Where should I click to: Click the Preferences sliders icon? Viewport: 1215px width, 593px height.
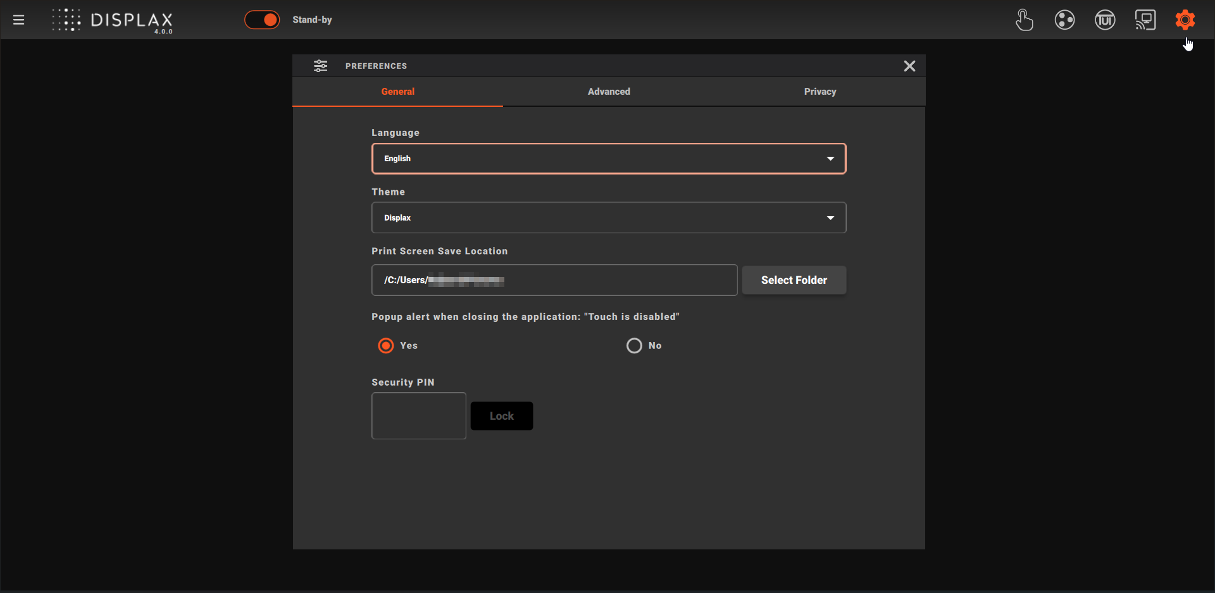click(x=321, y=66)
